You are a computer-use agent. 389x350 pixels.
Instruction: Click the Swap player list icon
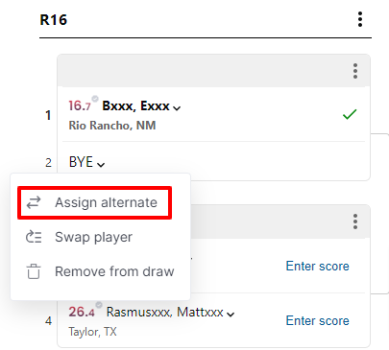click(34, 237)
